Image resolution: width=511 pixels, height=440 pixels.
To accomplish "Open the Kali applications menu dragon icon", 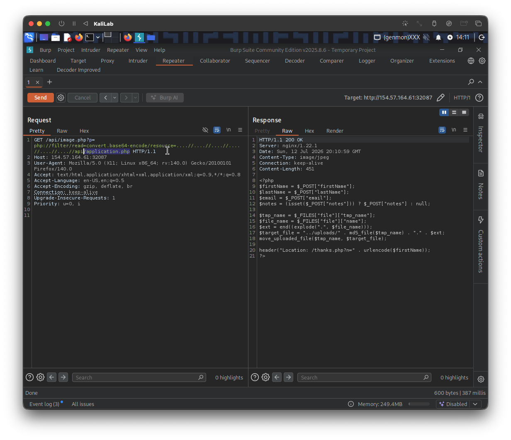I will tap(29, 37).
